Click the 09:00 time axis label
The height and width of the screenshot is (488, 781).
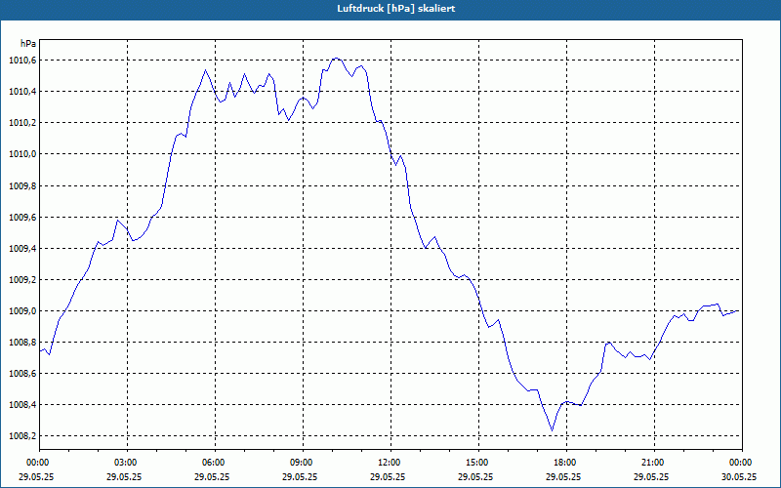point(303,463)
